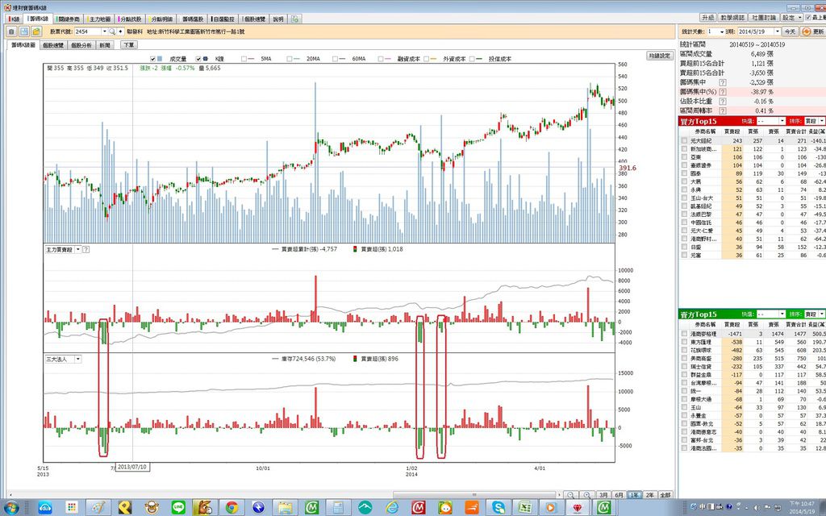Open 賣方Top15 快選 dropdown
Image resolution: width=826 pixels, height=516 pixels.
pyautogui.click(x=782, y=314)
